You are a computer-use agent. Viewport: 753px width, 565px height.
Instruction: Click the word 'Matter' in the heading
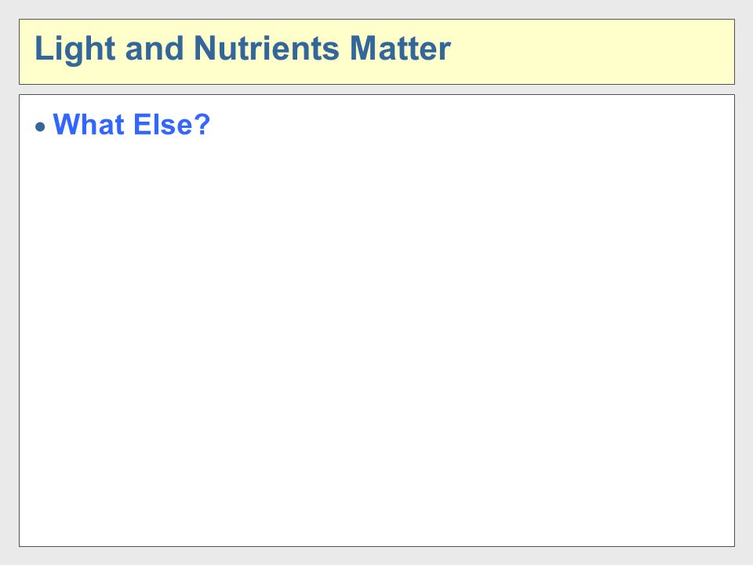(400, 48)
